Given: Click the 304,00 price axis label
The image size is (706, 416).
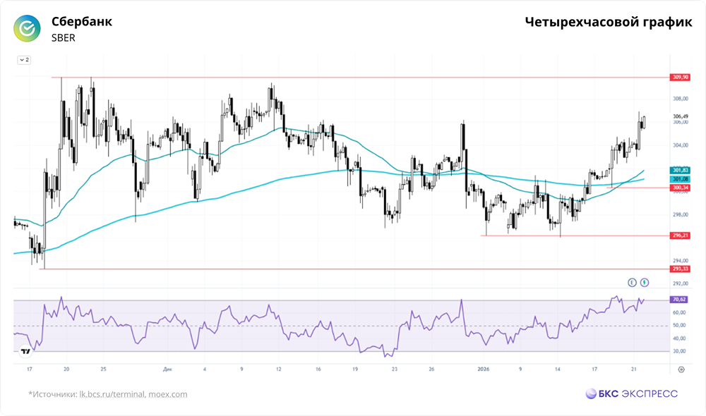Looking at the screenshot, I should (x=681, y=145).
